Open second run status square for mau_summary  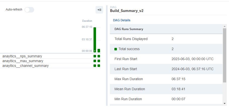(x=99, y=61)
